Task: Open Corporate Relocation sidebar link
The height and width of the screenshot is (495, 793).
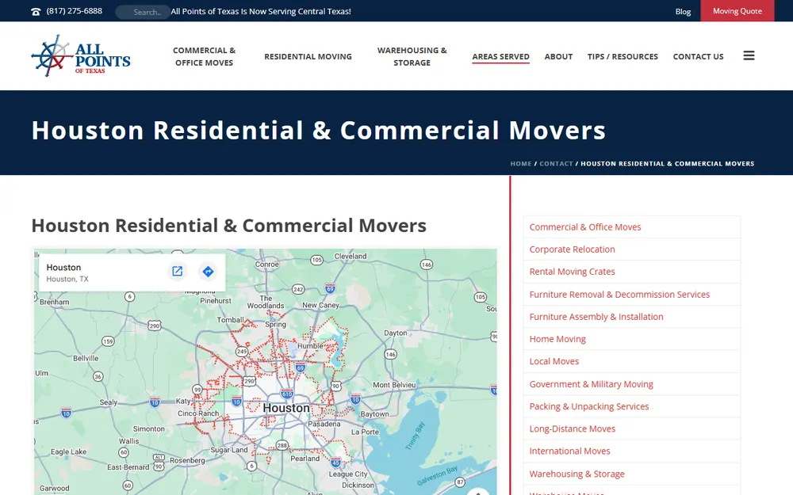Action: (572, 249)
